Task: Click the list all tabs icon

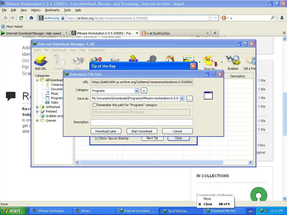Action: [284, 33]
